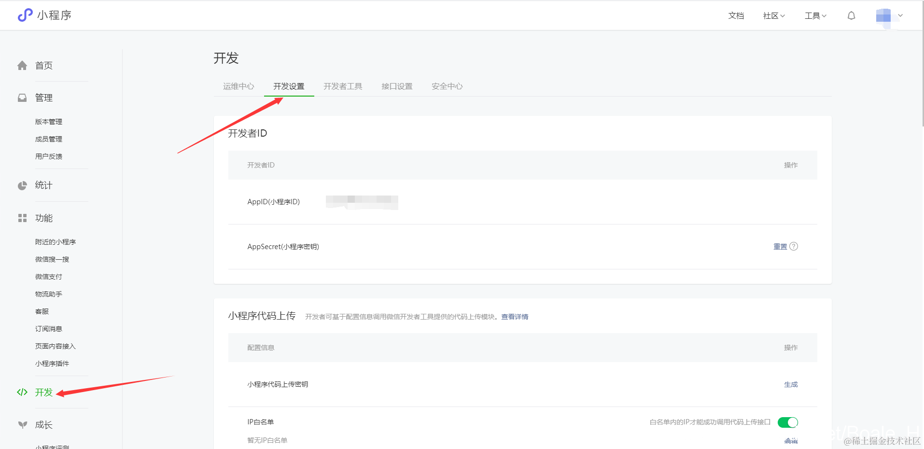Open 查看详情 for code upload details
The width and height of the screenshot is (924, 449).
point(514,316)
